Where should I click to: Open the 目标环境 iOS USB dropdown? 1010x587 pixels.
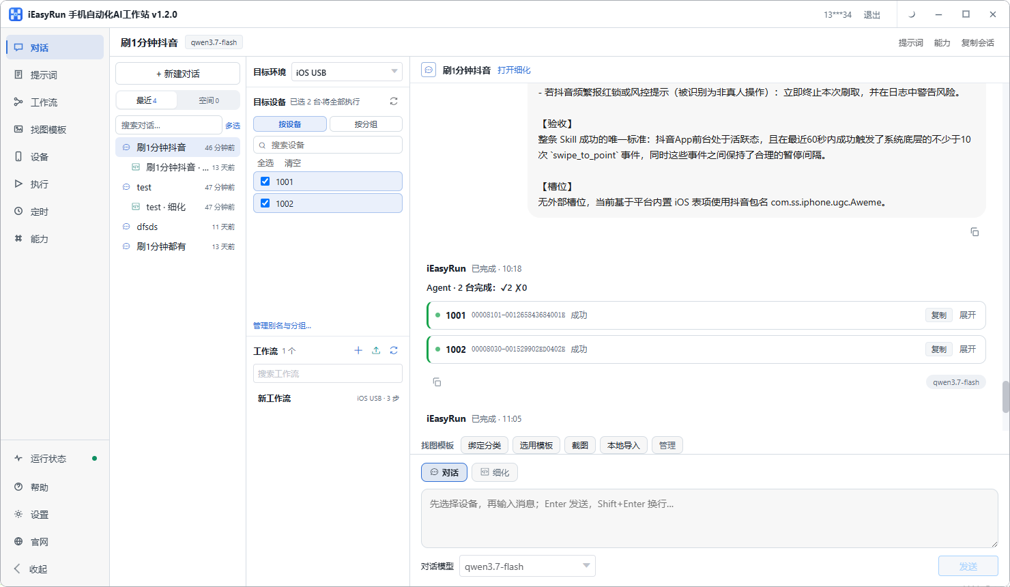pos(347,72)
